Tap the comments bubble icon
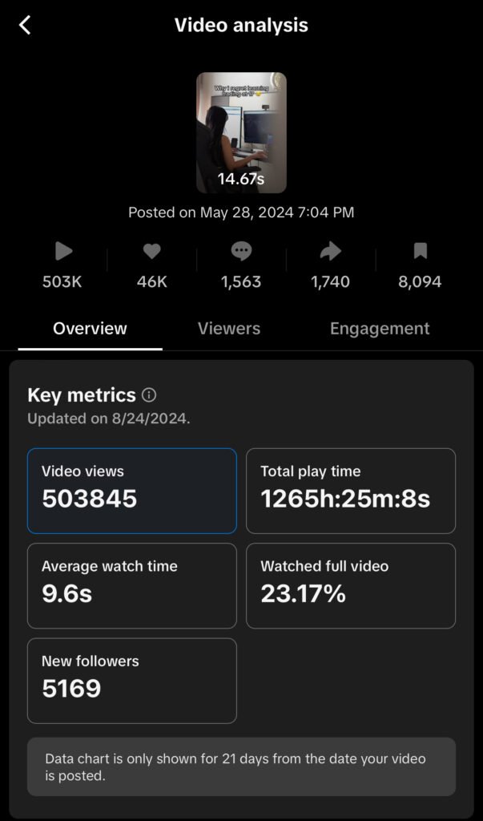The height and width of the screenshot is (821, 483). point(241,252)
